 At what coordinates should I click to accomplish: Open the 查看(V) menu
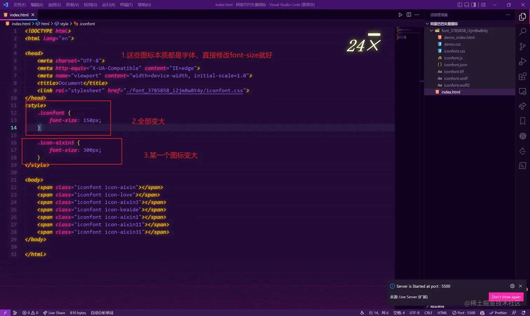pyautogui.click(x=72, y=5)
